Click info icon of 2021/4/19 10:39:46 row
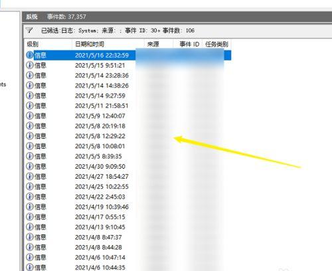Image resolution: width=332 pixels, height=271 pixels. point(30,207)
